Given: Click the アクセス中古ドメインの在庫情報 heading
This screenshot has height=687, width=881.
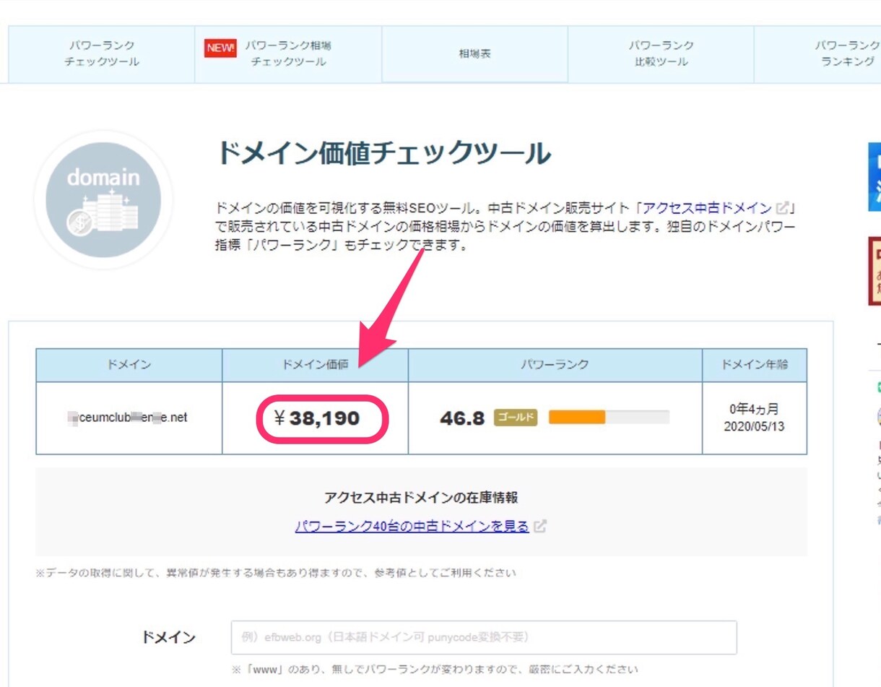Looking at the screenshot, I should point(421,498).
